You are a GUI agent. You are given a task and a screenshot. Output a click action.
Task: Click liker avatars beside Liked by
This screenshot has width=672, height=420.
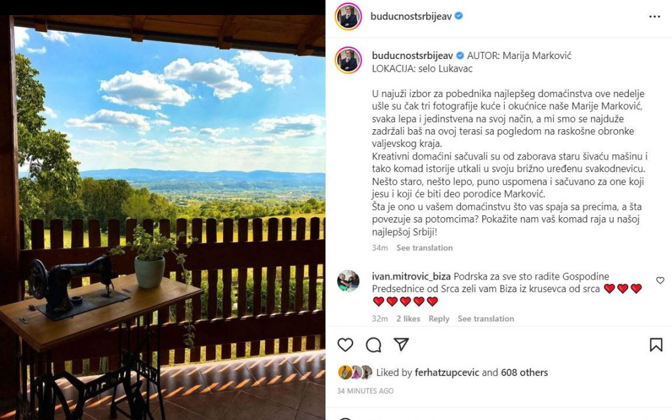tap(355, 372)
